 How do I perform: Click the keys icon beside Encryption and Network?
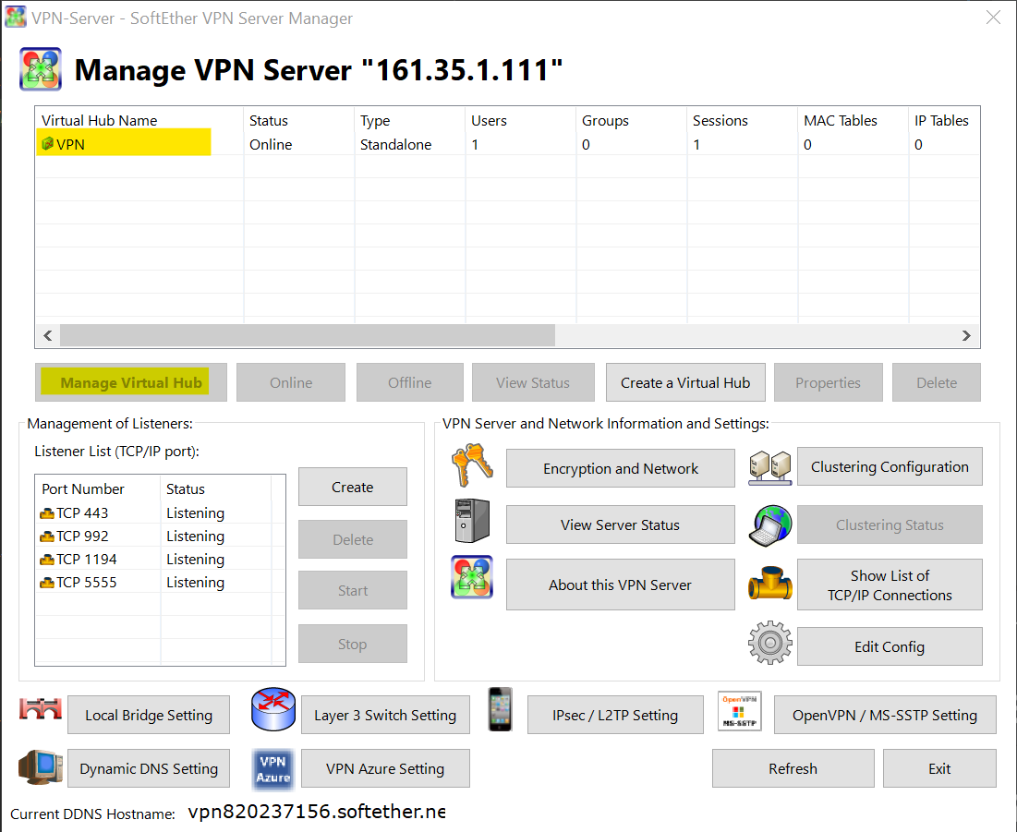click(472, 465)
